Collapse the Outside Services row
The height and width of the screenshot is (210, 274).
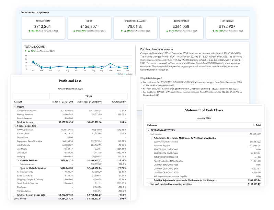[18, 160]
